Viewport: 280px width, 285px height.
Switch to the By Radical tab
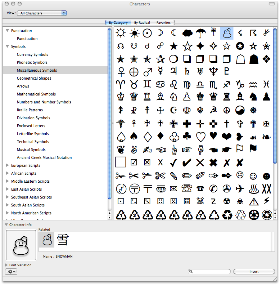pyautogui.click(x=142, y=23)
